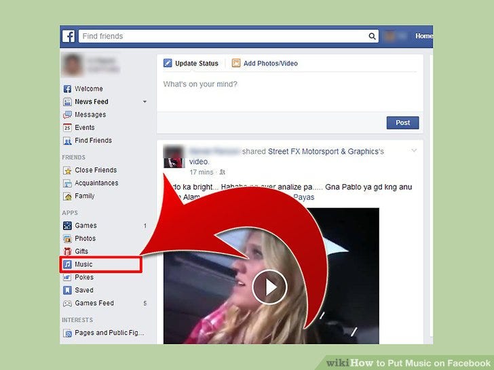This screenshot has height=370, width=494.
Task: Open Close Friends list link
Action: 96,170
